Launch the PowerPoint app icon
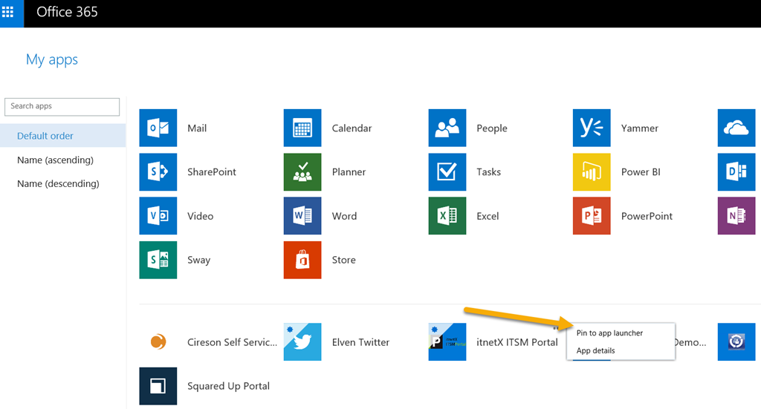This screenshot has height=409, width=761. (592, 216)
